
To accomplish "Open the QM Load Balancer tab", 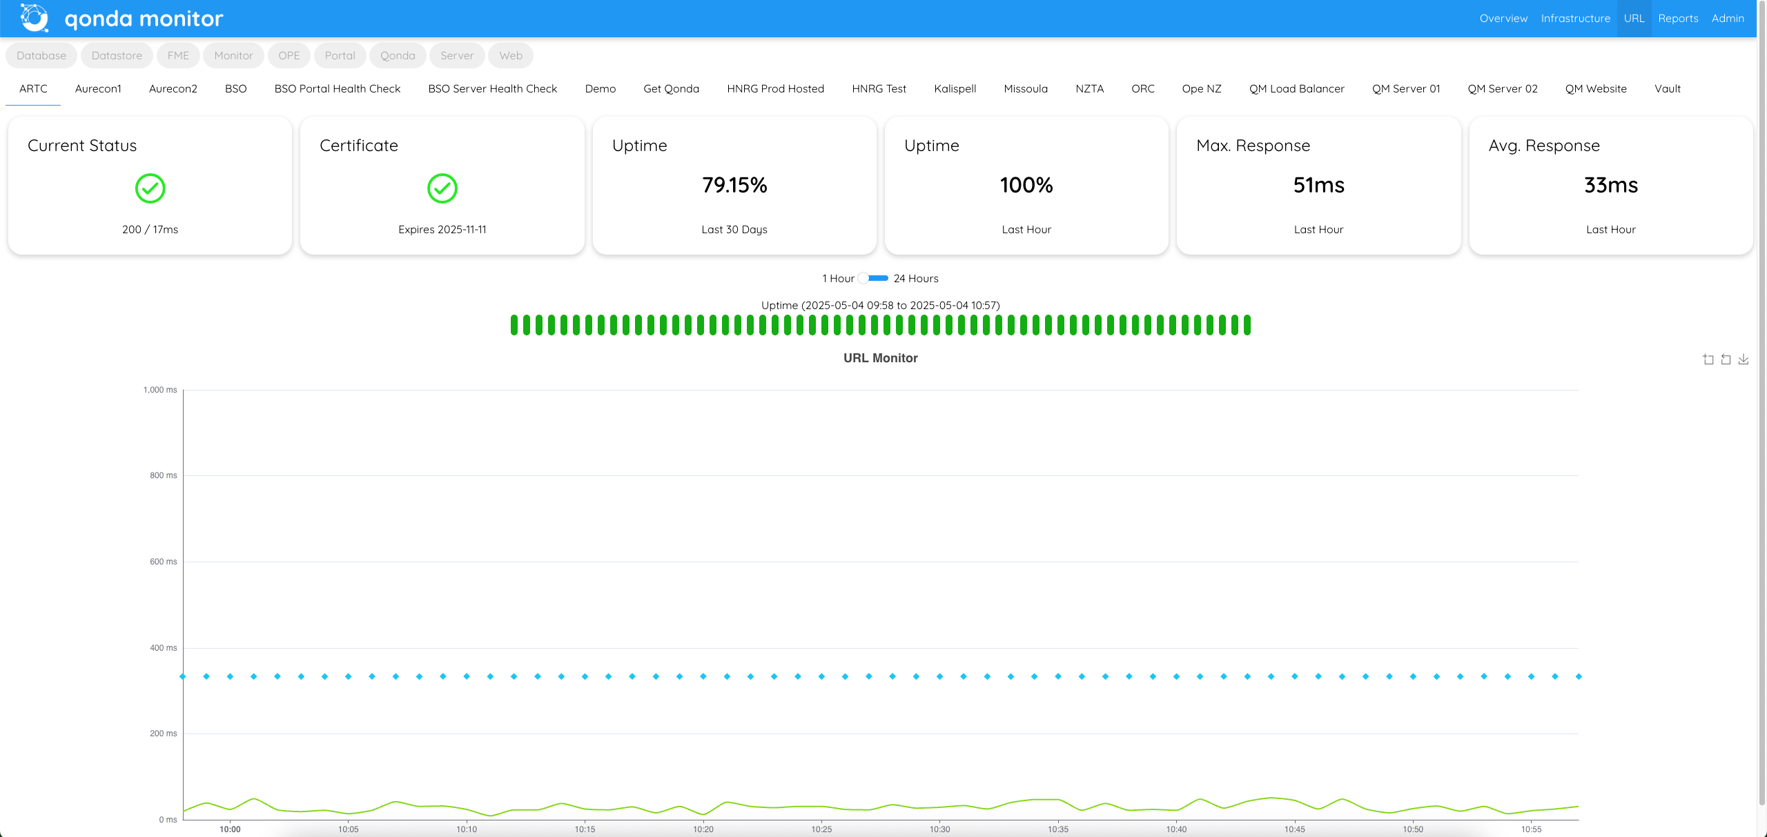I will pos(1296,88).
